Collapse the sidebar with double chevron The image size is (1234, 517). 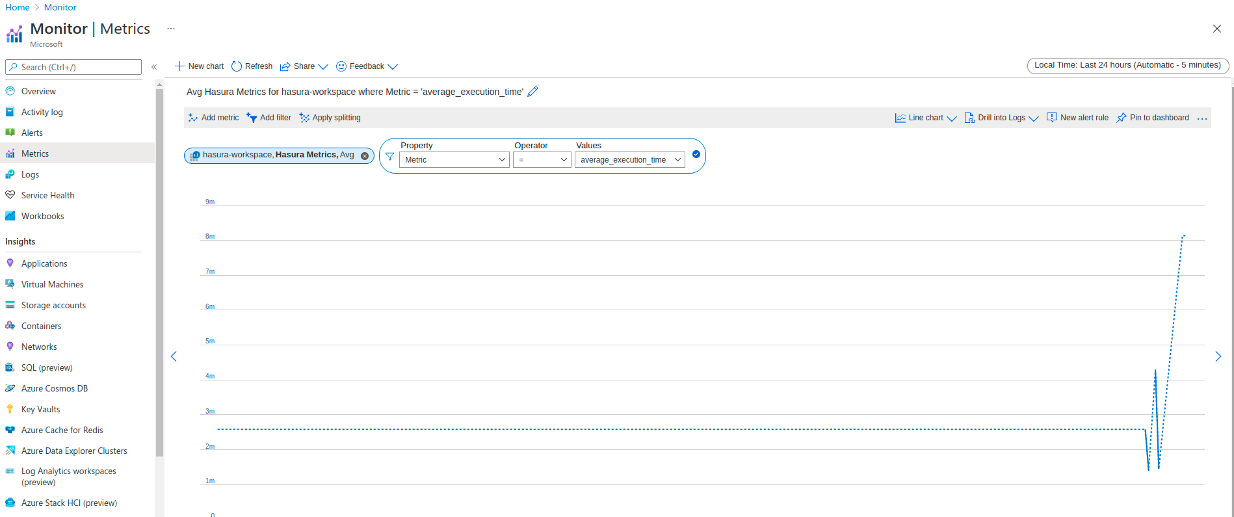pos(154,67)
